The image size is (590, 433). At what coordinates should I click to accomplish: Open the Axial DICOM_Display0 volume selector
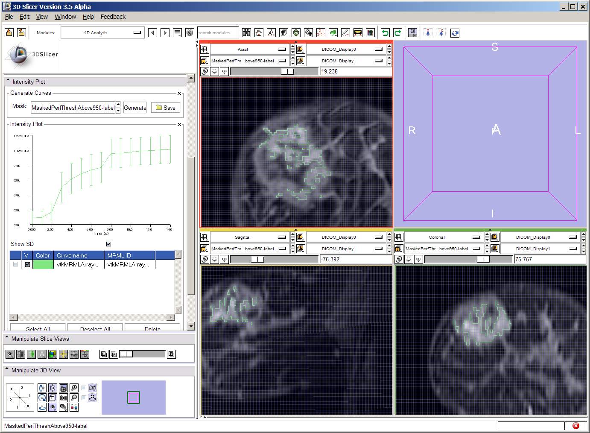click(x=346, y=50)
